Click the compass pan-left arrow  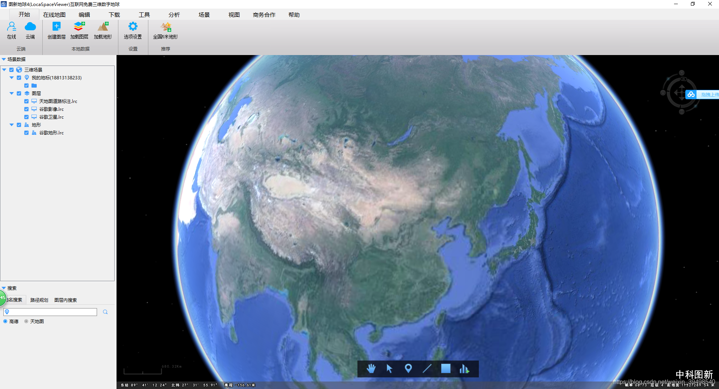pos(675,92)
